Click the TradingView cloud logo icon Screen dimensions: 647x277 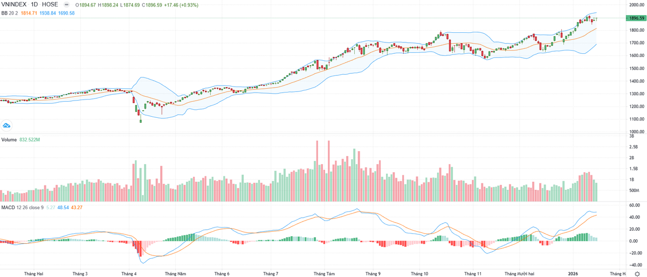coord(7,125)
